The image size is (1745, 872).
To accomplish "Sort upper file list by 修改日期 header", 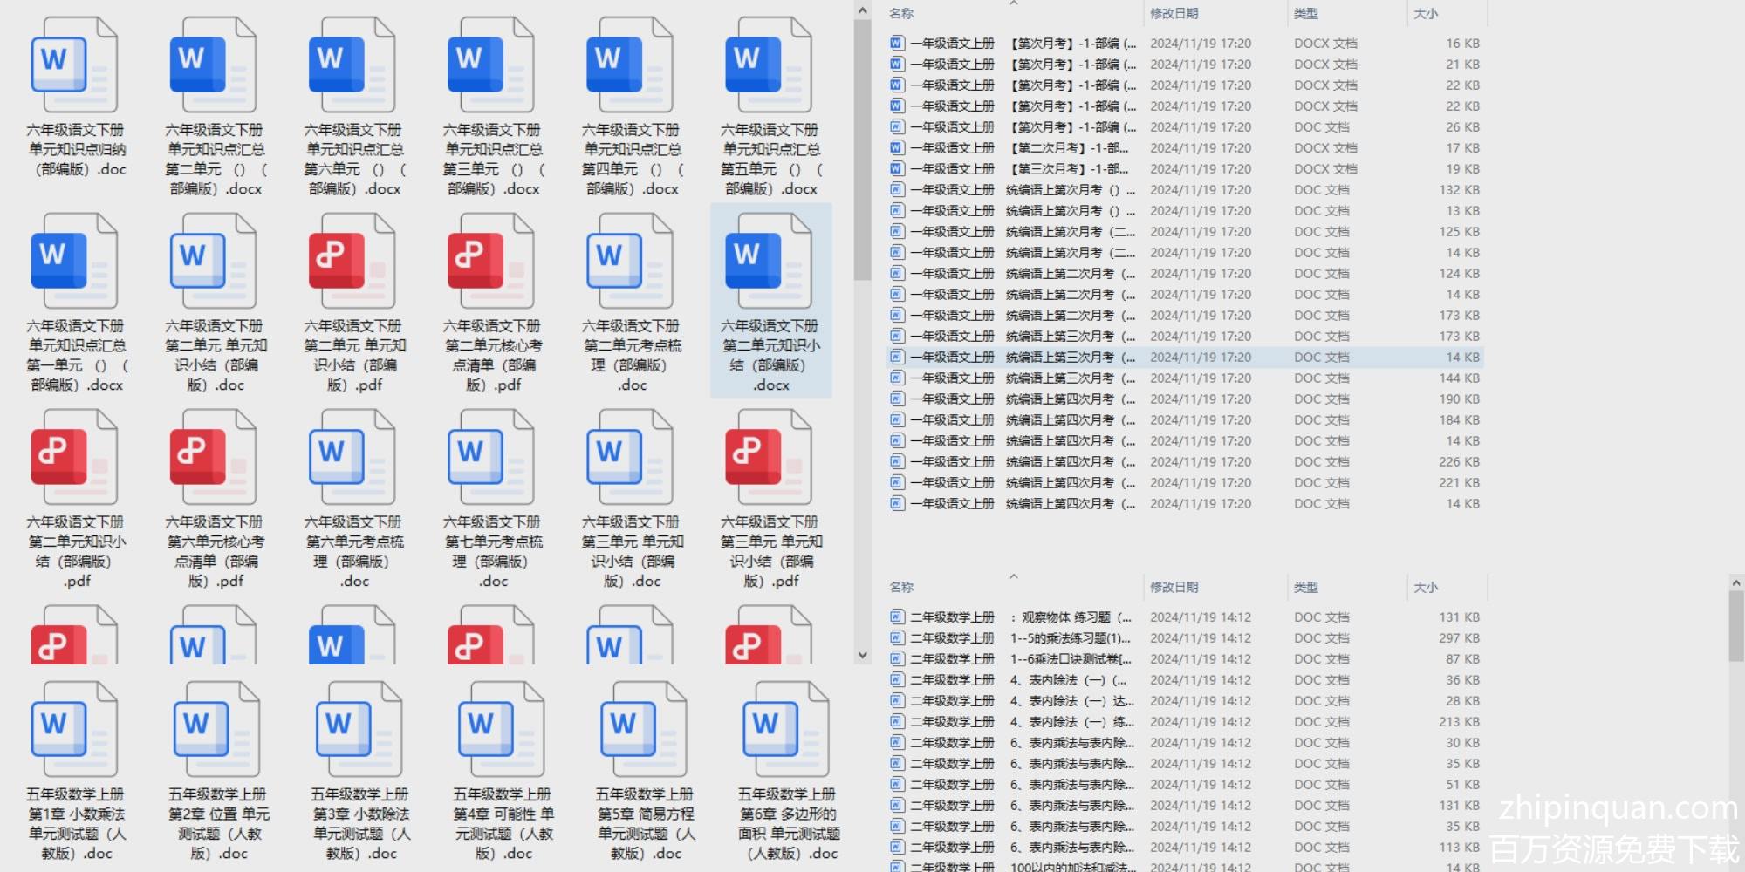I will click(x=1174, y=14).
